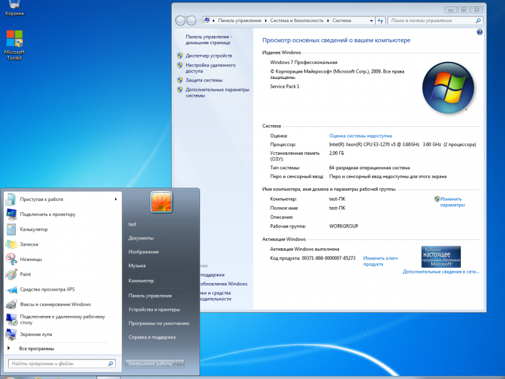Open recent pages dropdown next to Forward
Viewport: 505px width, 379px height.
[x=199, y=21]
